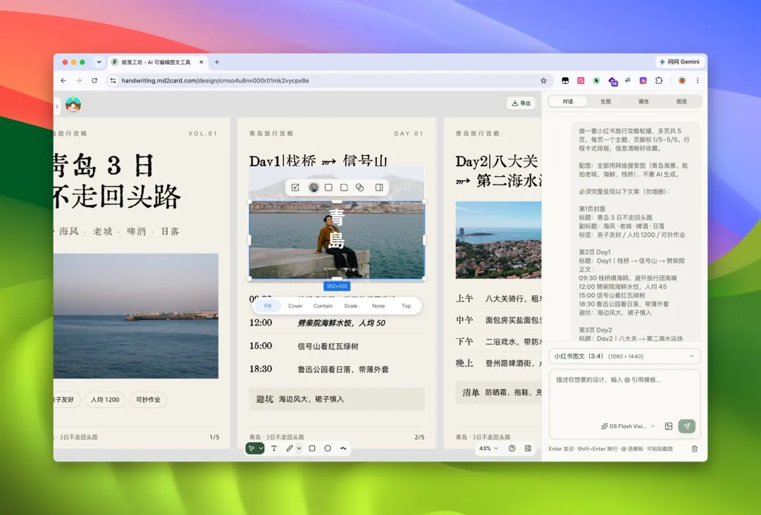Click the pink extension icon
Screen dimensions: 761x515
coord(581,80)
